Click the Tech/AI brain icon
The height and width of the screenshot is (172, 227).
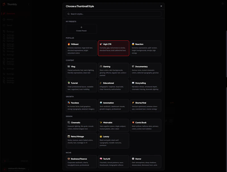(x=101, y=159)
